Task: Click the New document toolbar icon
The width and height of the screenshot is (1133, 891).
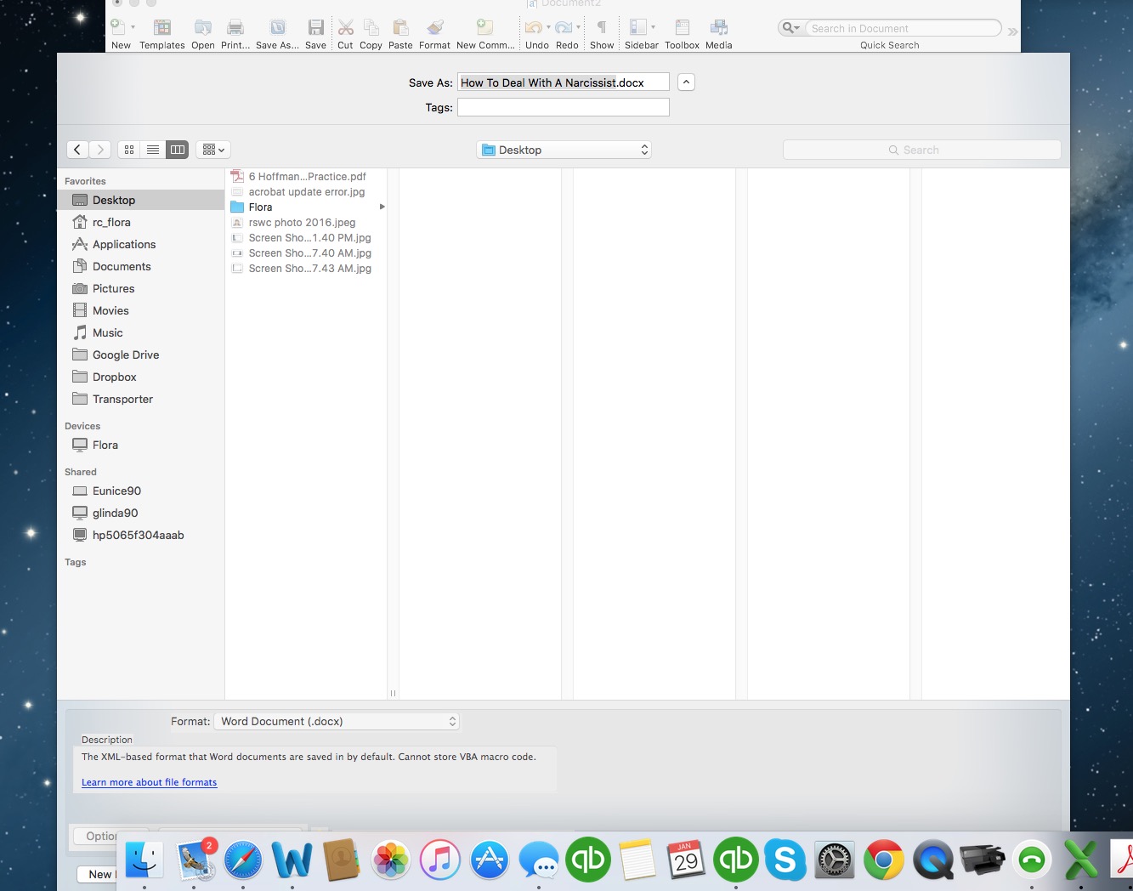Action: click(118, 27)
